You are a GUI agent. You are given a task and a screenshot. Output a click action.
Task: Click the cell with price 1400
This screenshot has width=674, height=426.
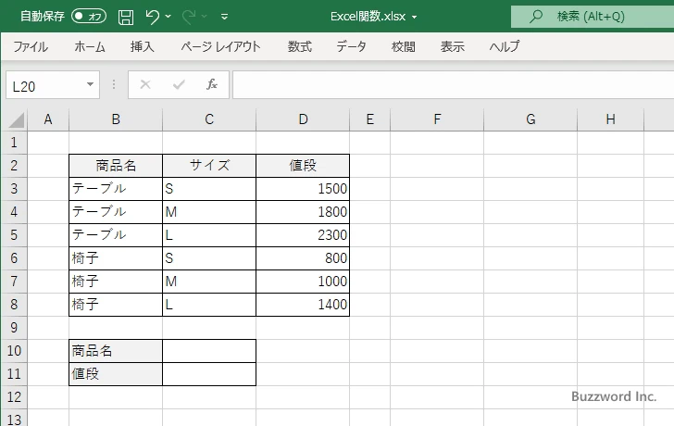tap(303, 305)
